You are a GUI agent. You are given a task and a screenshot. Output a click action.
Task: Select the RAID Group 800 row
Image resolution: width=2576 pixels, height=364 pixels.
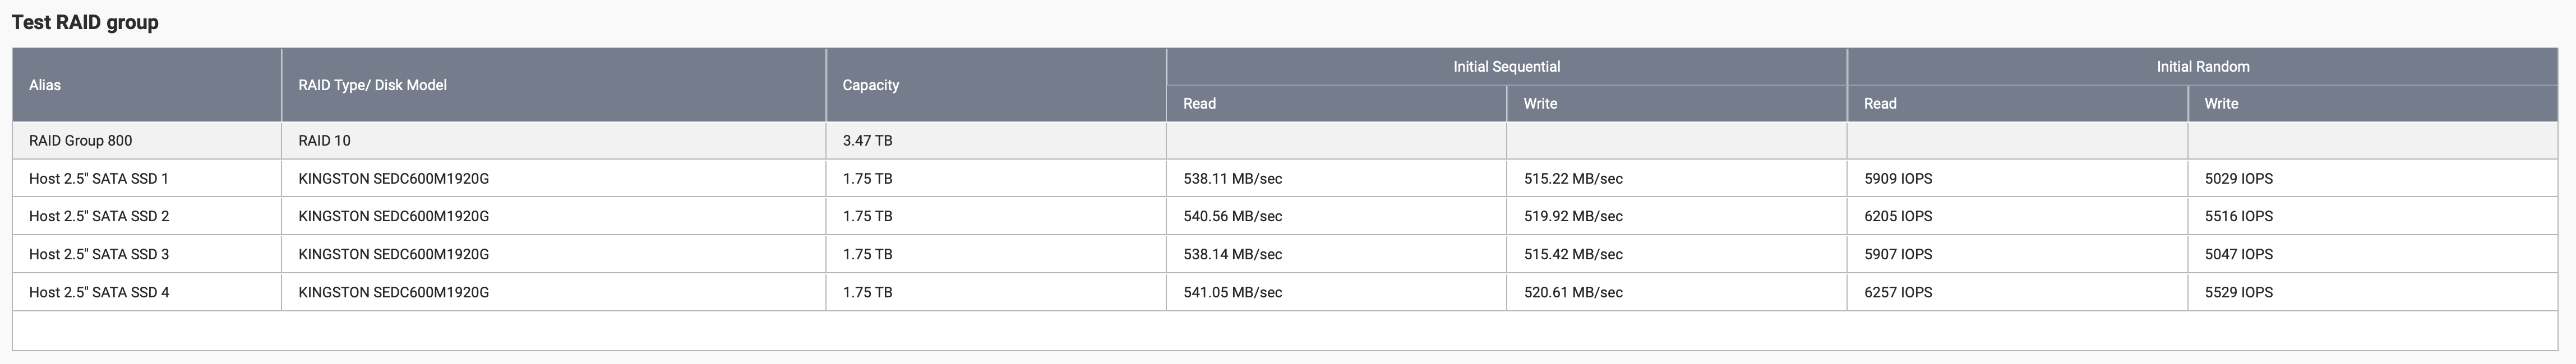[1285, 141]
